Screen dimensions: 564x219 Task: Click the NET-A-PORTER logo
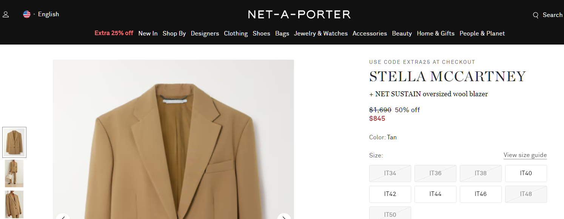click(299, 14)
